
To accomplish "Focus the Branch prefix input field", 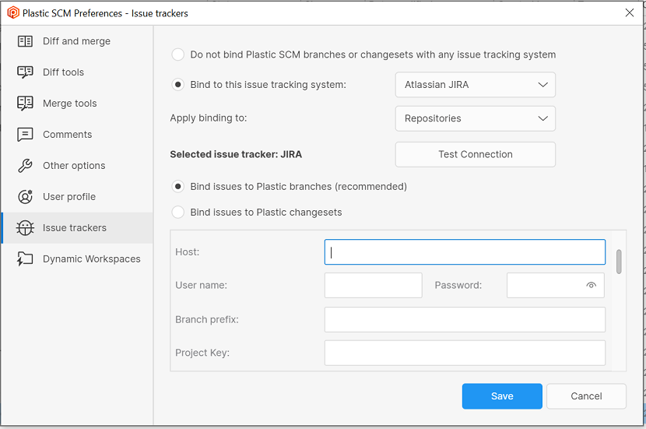I will (465, 320).
